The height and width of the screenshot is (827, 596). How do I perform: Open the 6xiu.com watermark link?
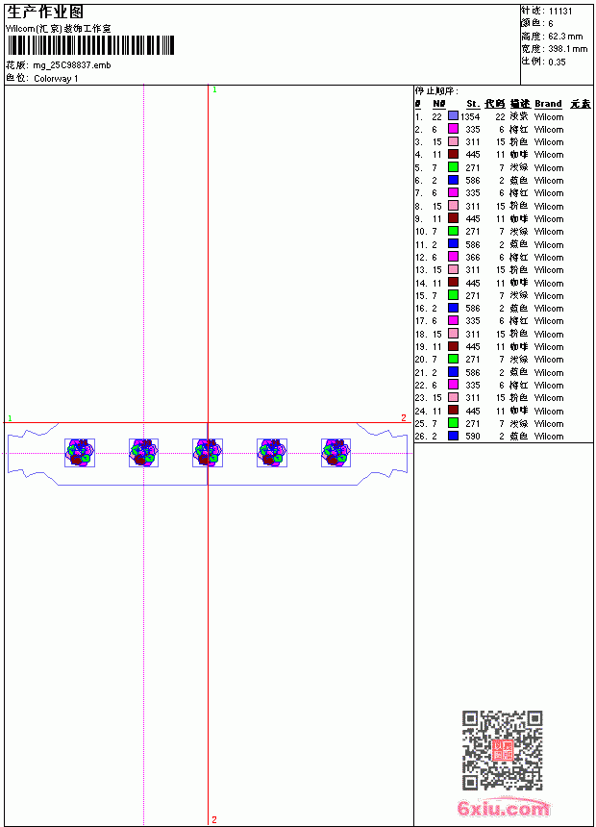(x=503, y=808)
